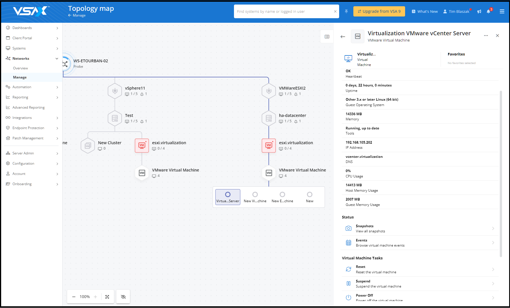Screen dimensions: 510x308
Task: Go back with details panel arrow
Action: point(343,36)
